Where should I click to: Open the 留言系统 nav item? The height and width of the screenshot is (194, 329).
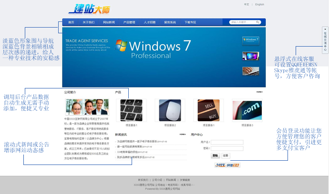click(170, 22)
